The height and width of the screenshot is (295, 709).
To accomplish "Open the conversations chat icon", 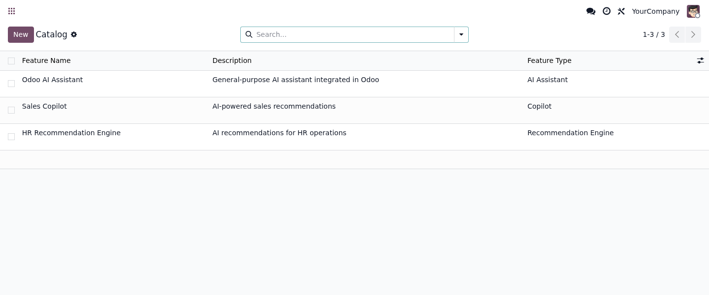I will [x=591, y=11].
